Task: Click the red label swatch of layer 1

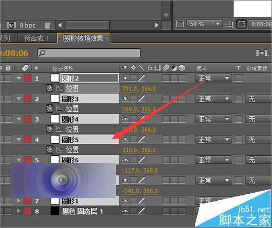Action: point(27,78)
